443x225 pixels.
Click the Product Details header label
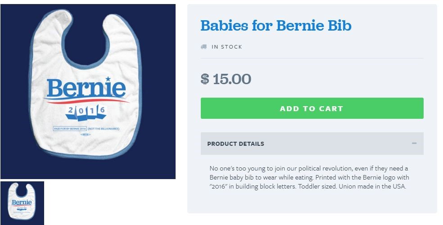(235, 144)
